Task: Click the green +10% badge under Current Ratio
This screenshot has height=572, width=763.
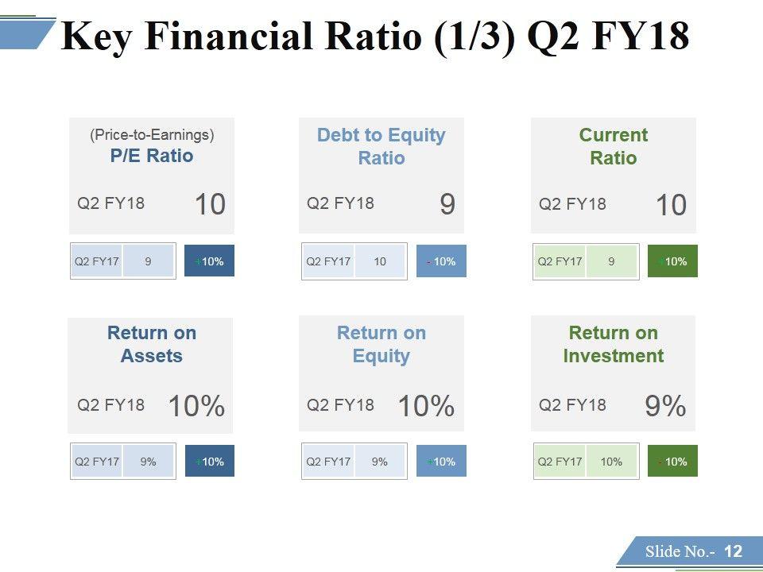Action: point(672,261)
